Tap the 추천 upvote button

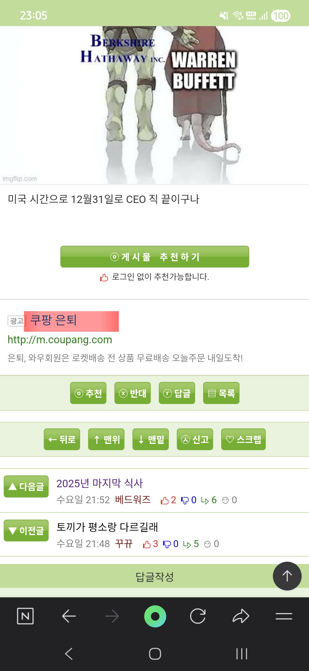pos(88,393)
